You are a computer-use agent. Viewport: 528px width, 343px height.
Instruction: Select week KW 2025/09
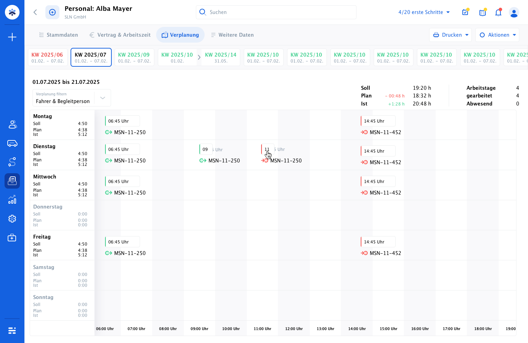134,57
